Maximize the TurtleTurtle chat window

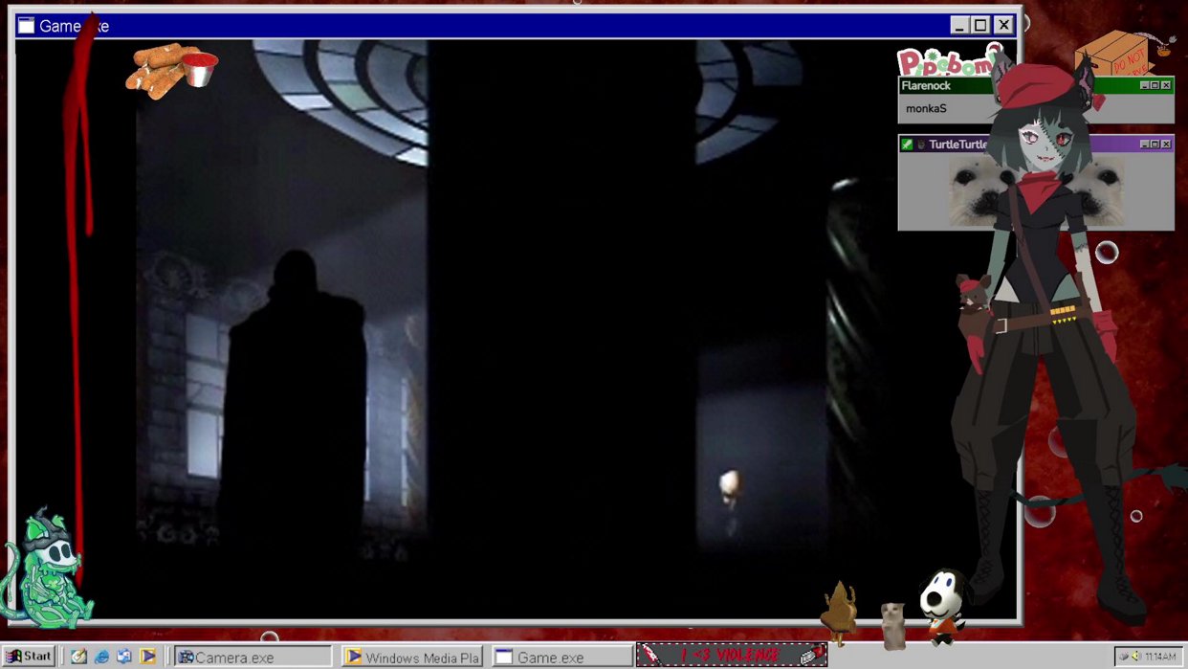pyautogui.click(x=1155, y=145)
